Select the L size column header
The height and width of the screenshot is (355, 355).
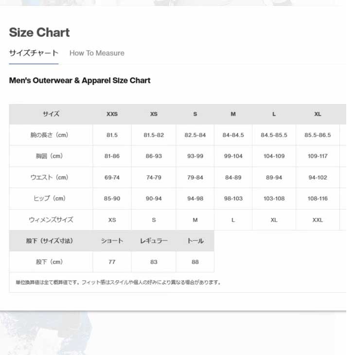pos(274,114)
